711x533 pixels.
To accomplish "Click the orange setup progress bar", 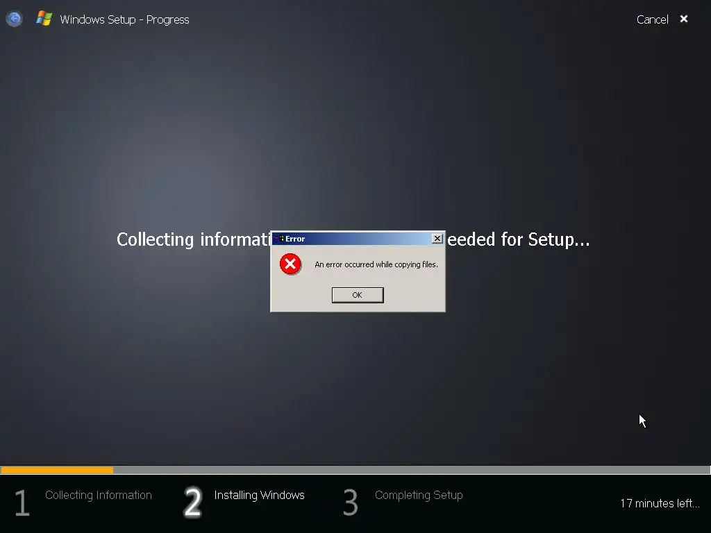I will pyautogui.click(x=57, y=470).
